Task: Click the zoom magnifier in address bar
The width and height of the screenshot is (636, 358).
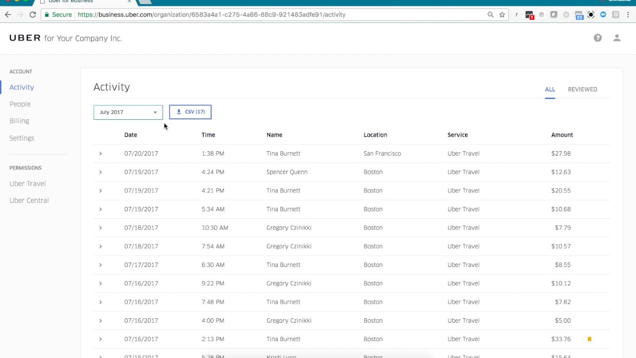Action: click(490, 14)
